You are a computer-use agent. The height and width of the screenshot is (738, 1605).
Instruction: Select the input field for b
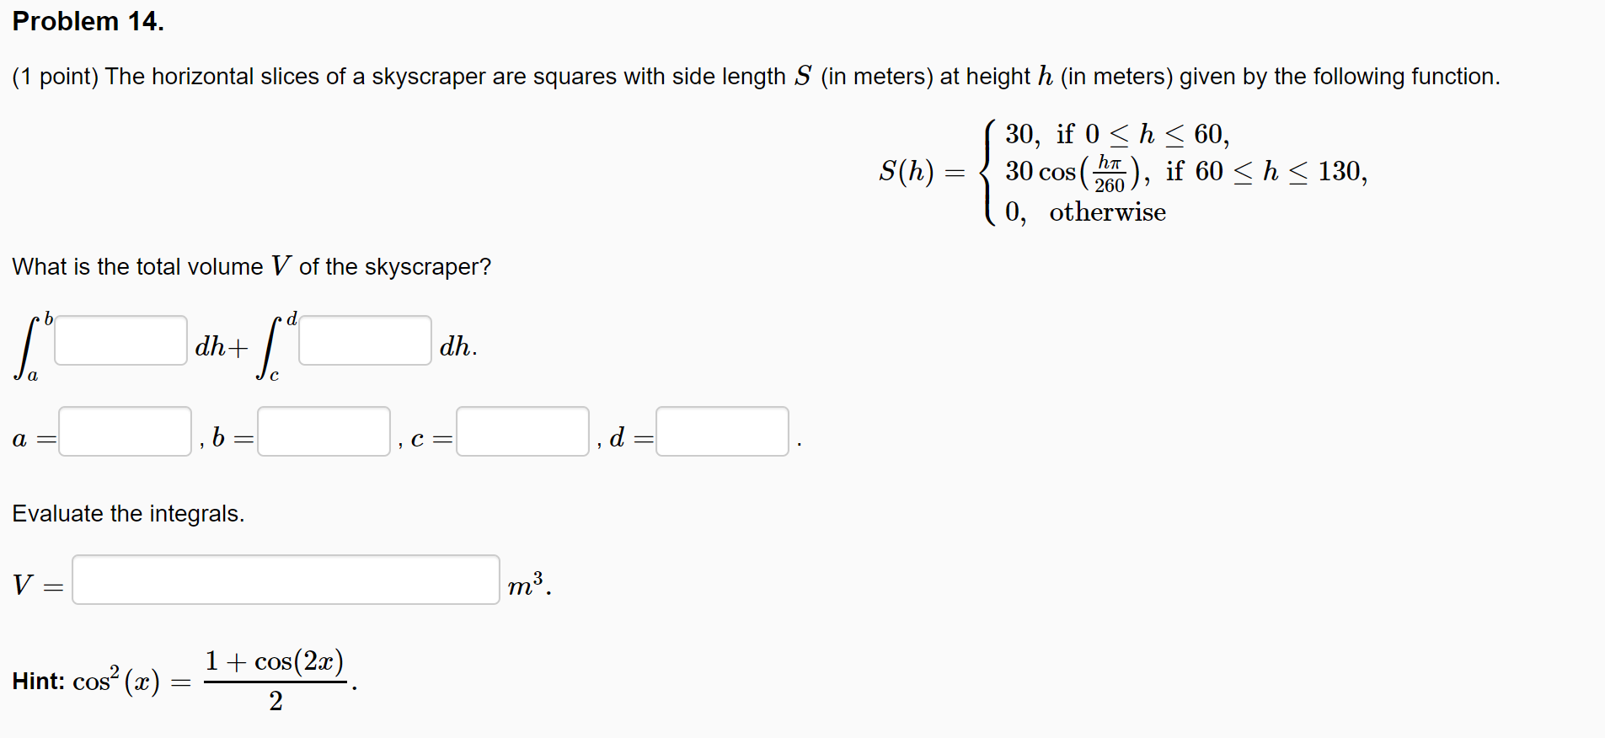pyautogui.click(x=324, y=431)
